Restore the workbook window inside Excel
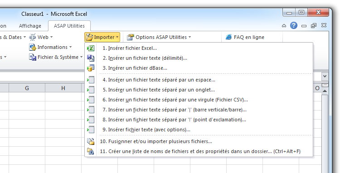Image resolution: width=340 pixels, height=173 pixels. point(314,26)
